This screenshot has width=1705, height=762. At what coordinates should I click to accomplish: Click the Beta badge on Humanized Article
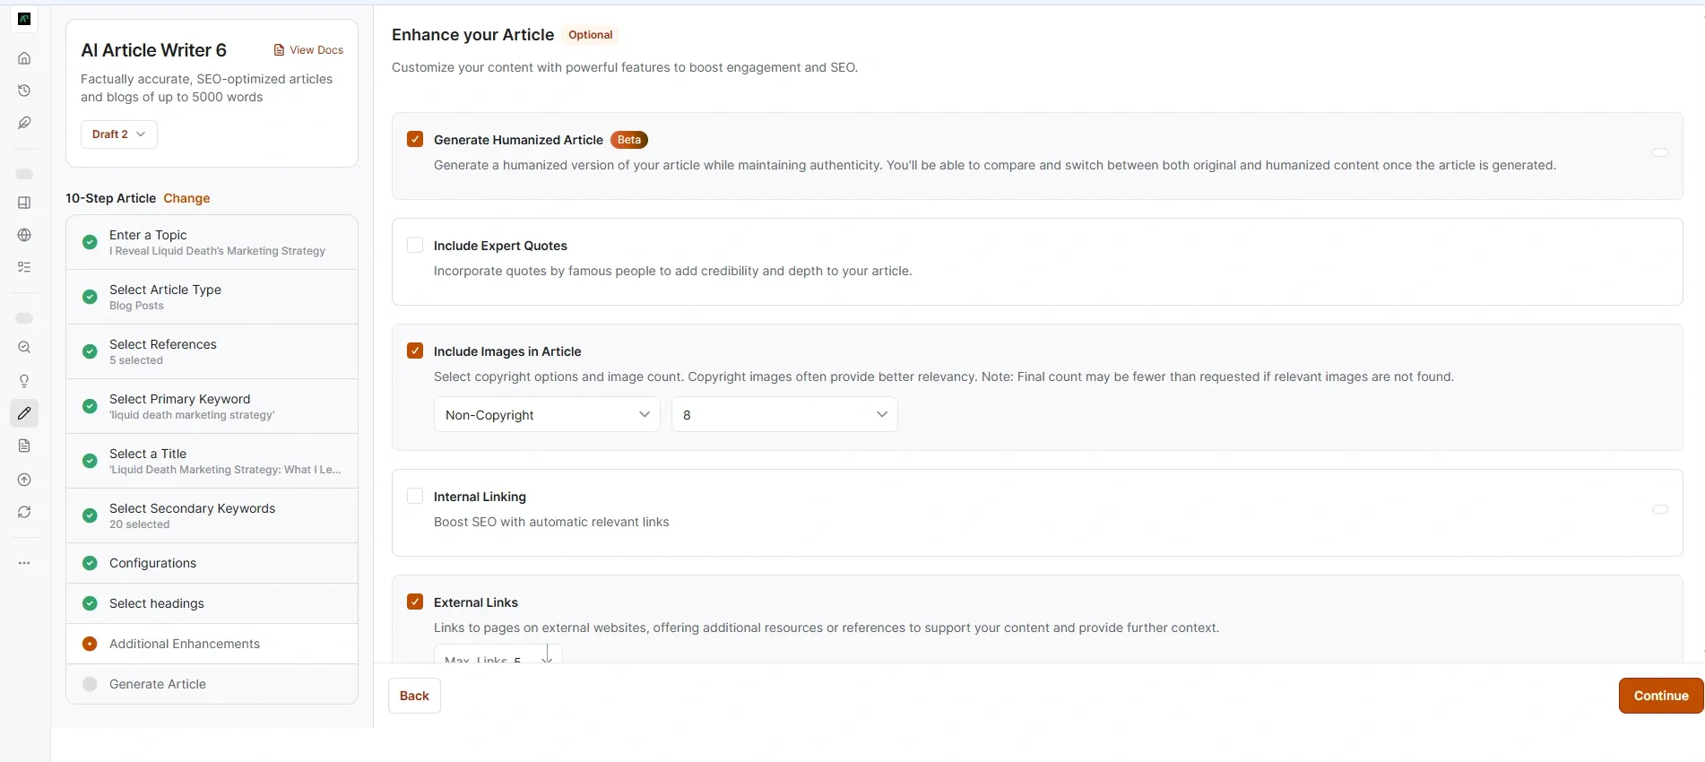[629, 140]
